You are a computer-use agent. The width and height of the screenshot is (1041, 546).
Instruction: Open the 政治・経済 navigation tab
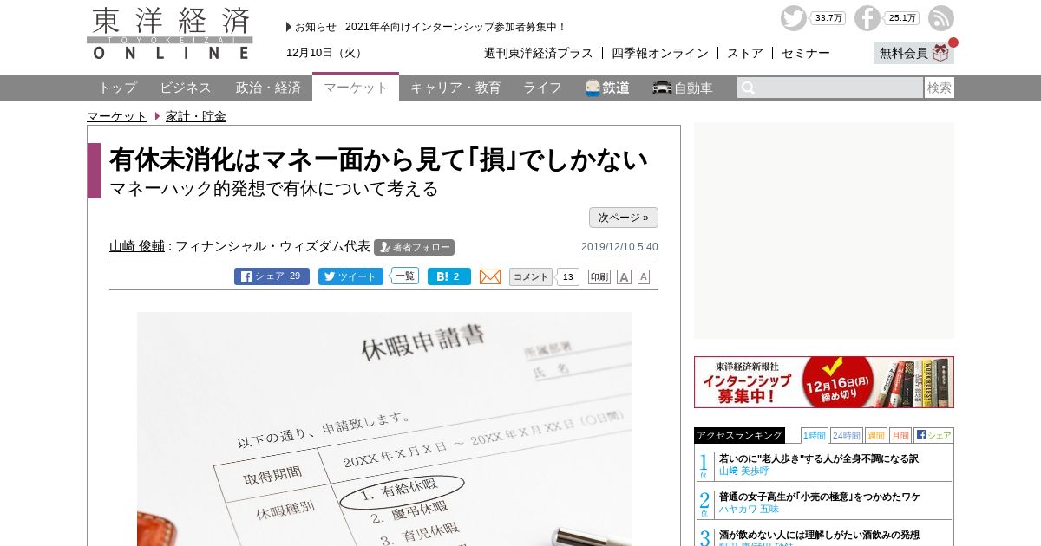(268, 88)
